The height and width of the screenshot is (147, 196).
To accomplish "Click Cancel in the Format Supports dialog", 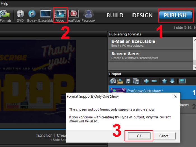I will coord(164,136).
